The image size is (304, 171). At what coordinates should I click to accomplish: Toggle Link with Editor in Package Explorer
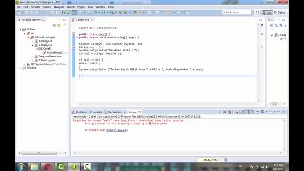(x=59, y=25)
